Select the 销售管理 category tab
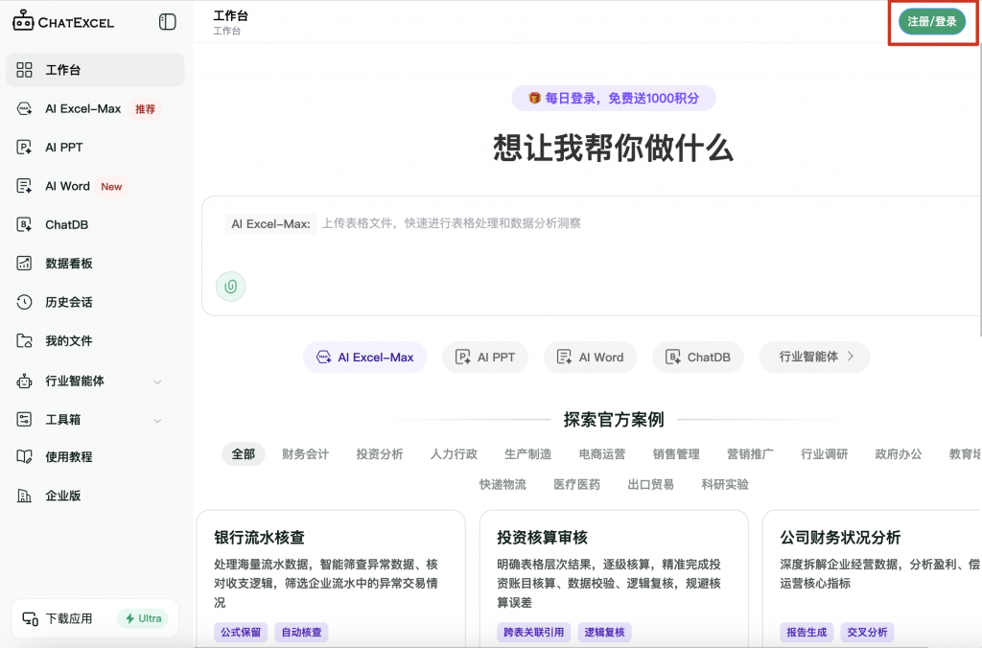This screenshot has height=648, width=982. tap(676, 454)
